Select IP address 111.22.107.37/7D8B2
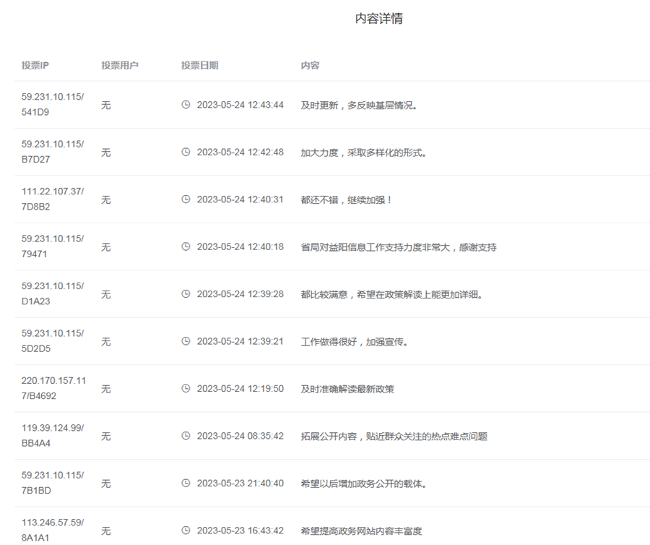 [x=52, y=199]
